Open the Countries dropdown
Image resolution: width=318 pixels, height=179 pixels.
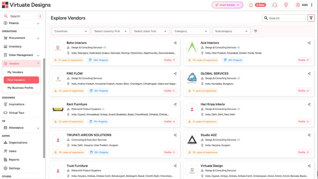(x=71, y=31)
